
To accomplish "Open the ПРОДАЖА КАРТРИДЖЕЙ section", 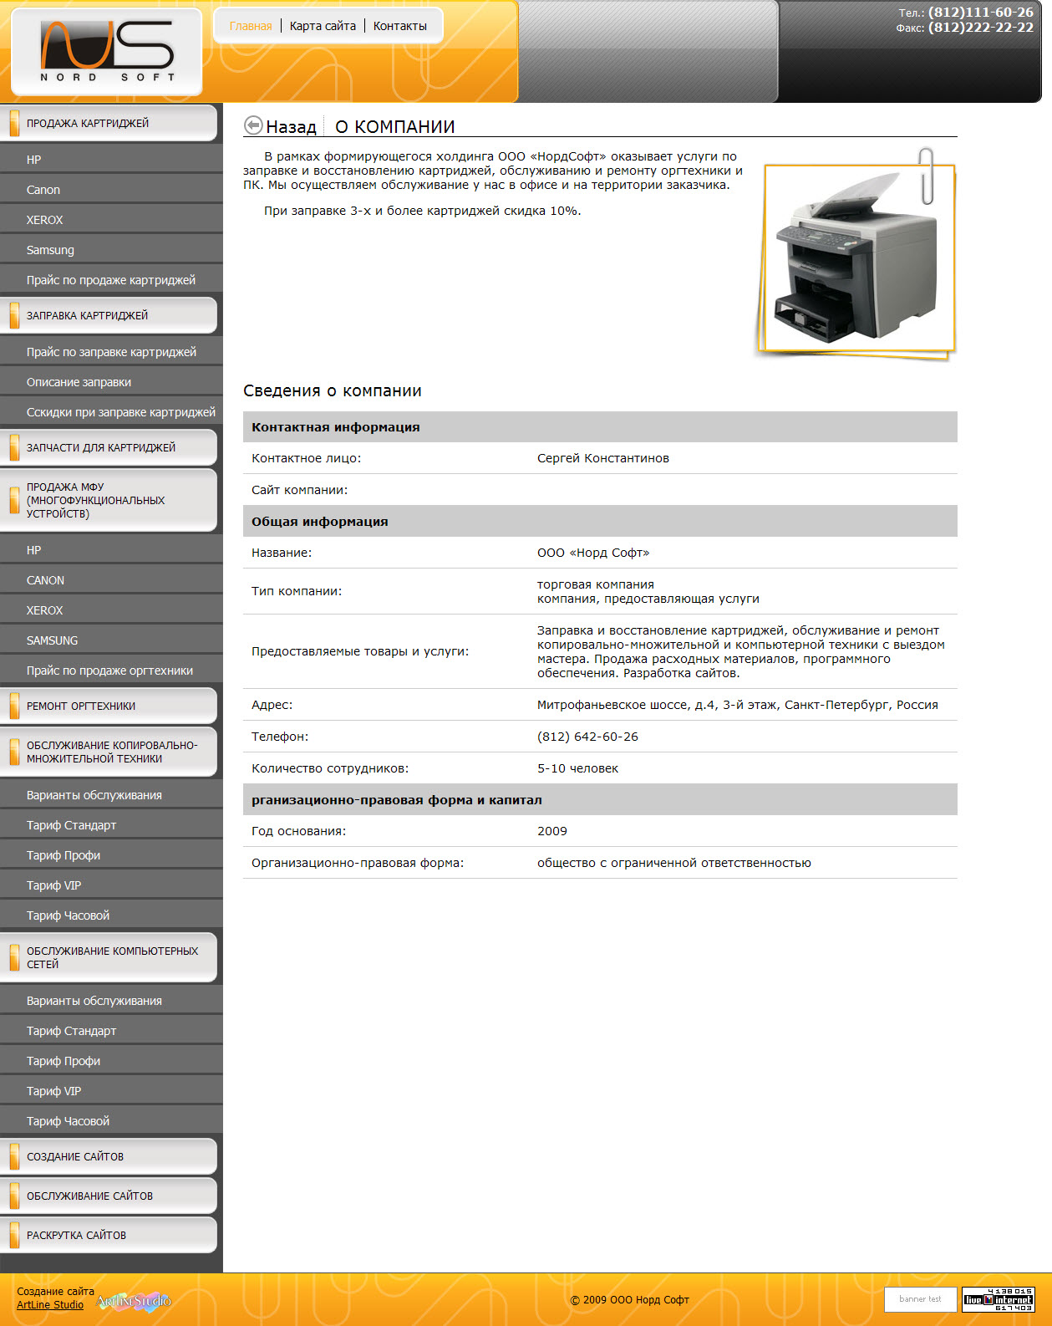I will (109, 123).
